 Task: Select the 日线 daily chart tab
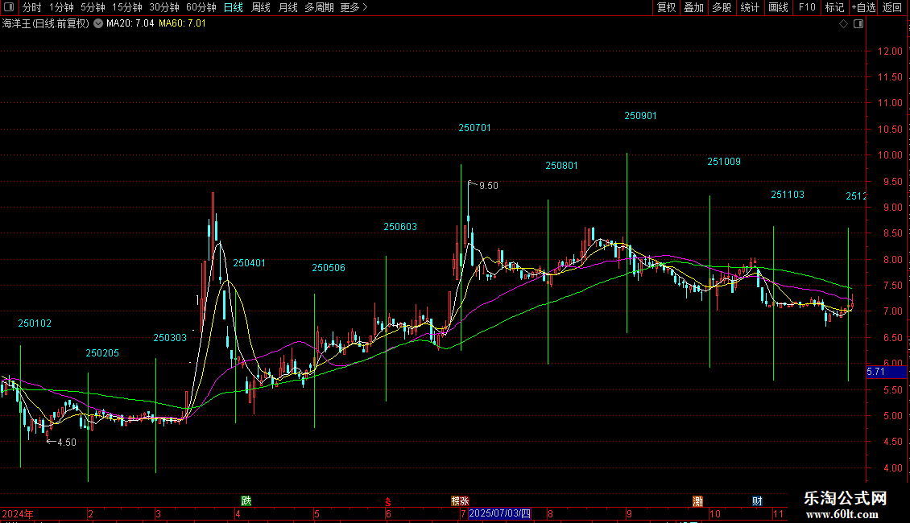234,7
